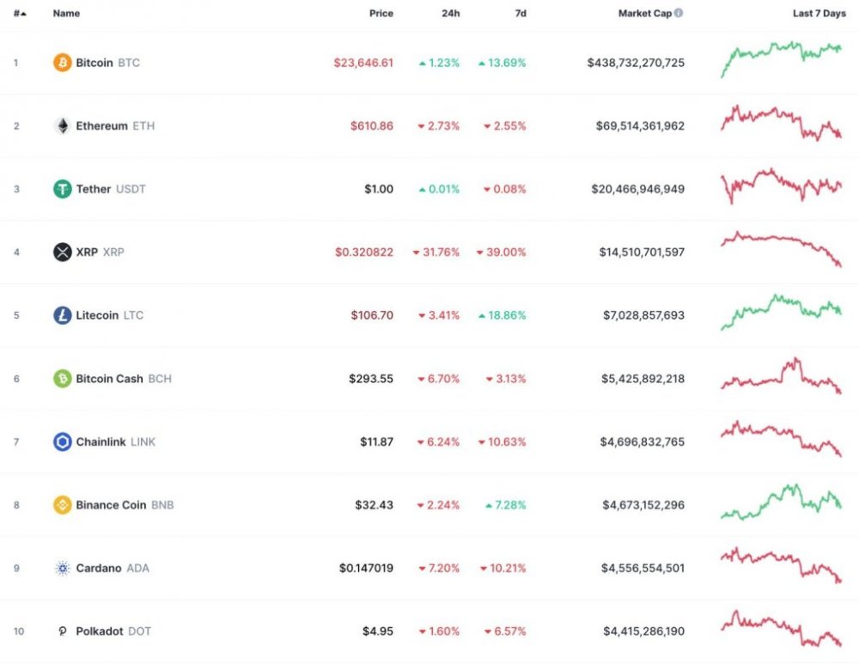Click the Cardano logo icon
The image size is (859, 664).
point(63,568)
